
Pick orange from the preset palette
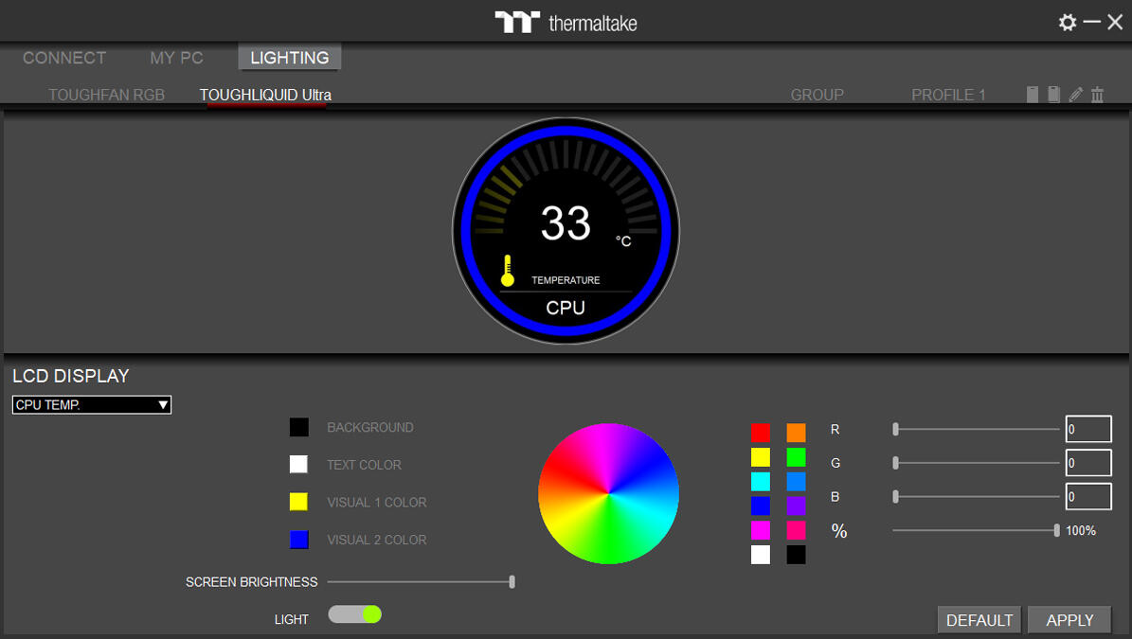point(796,433)
